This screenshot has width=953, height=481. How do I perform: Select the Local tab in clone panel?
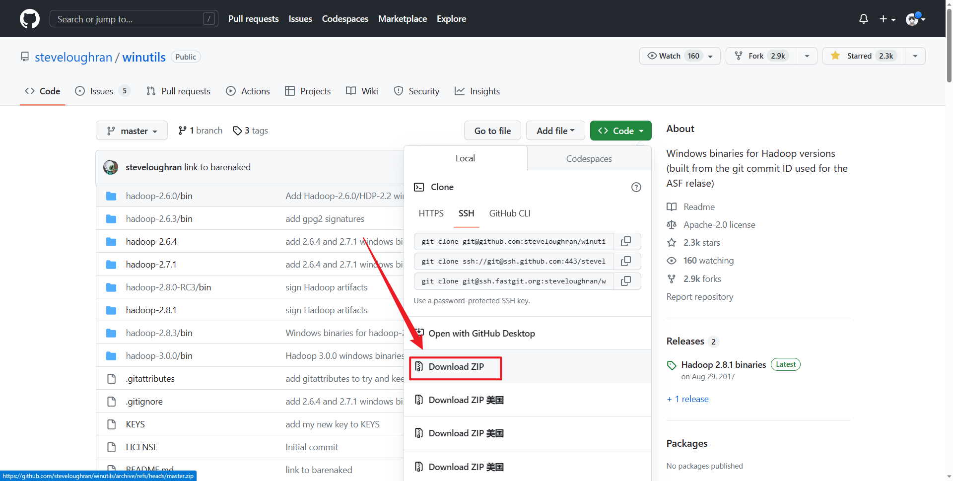[x=465, y=158]
